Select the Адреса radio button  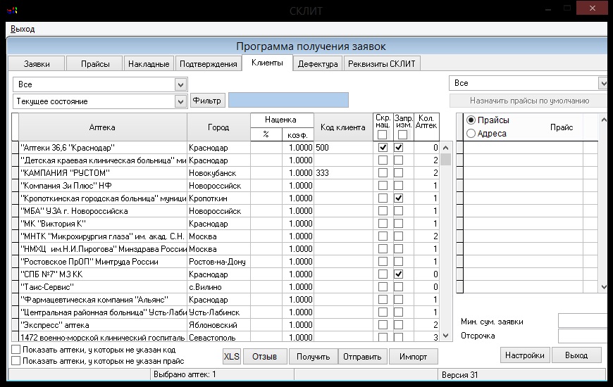[471, 133]
